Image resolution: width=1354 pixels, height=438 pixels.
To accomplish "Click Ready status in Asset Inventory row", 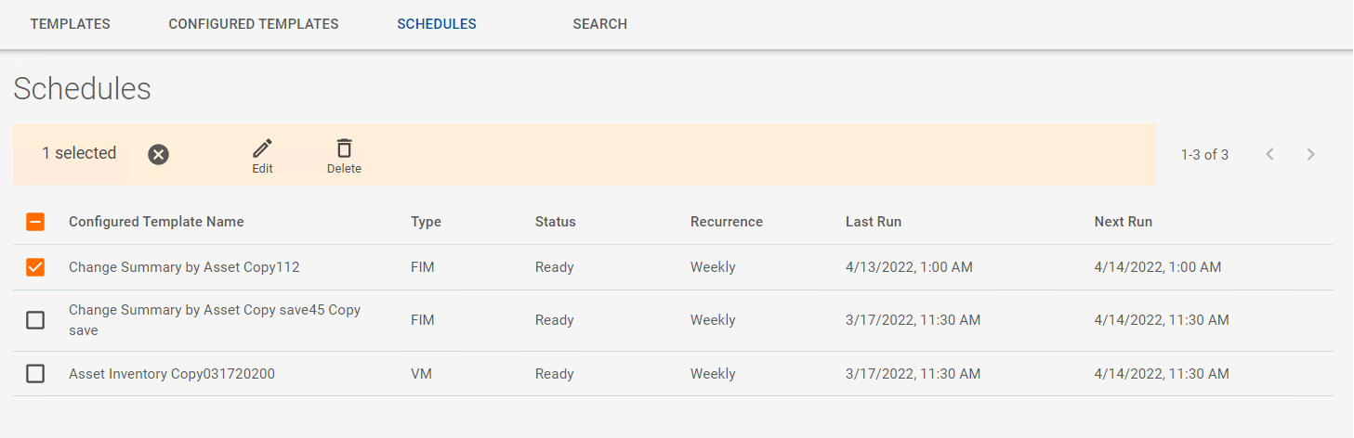I will tap(554, 374).
